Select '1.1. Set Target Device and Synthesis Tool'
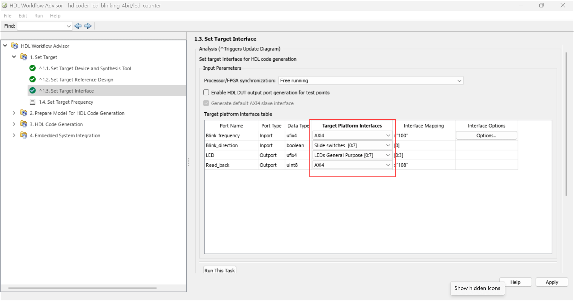This screenshot has width=574, height=301. click(x=85, y=68)
